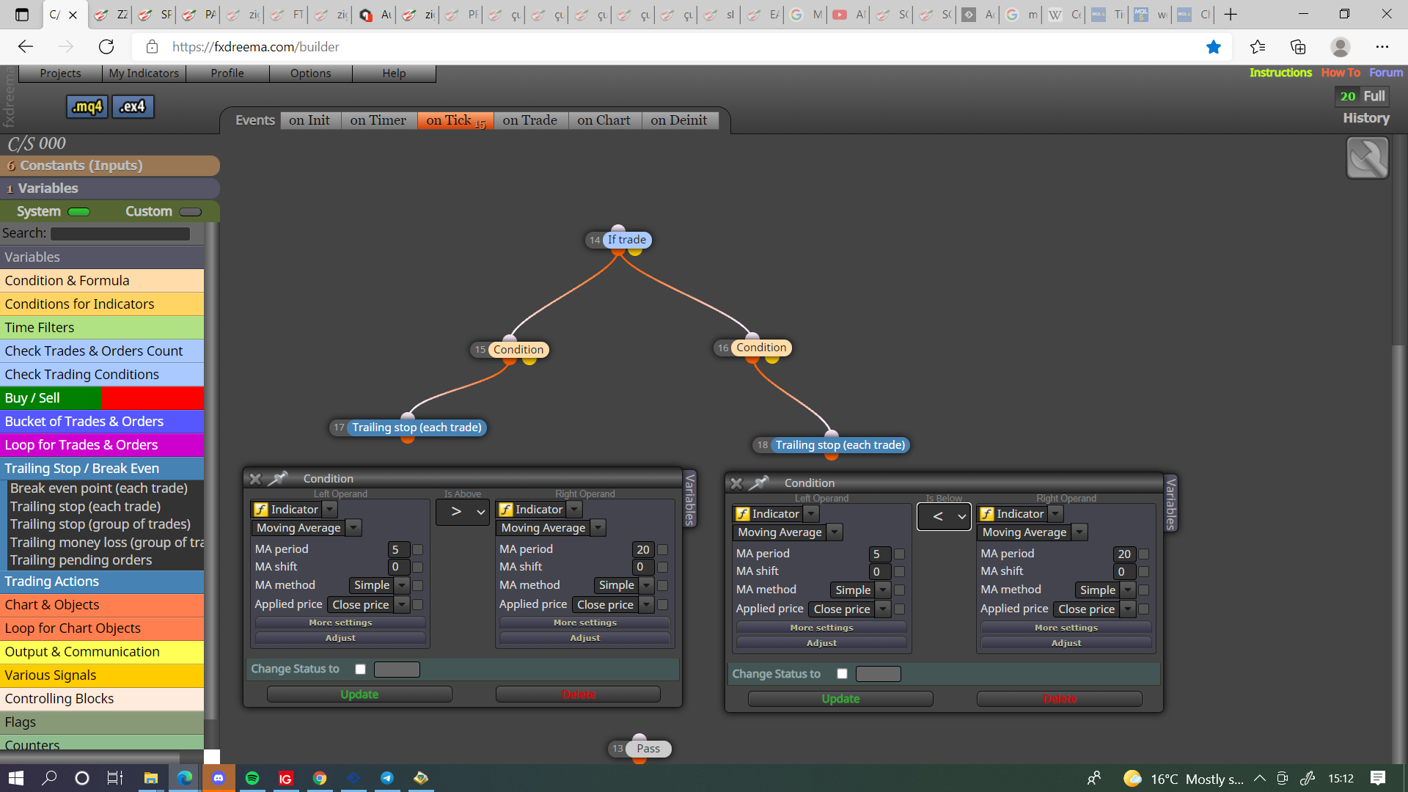Select the If trade block
Image resolution: width=1408 pixels, height=792 pixels.
pos(627,240)
